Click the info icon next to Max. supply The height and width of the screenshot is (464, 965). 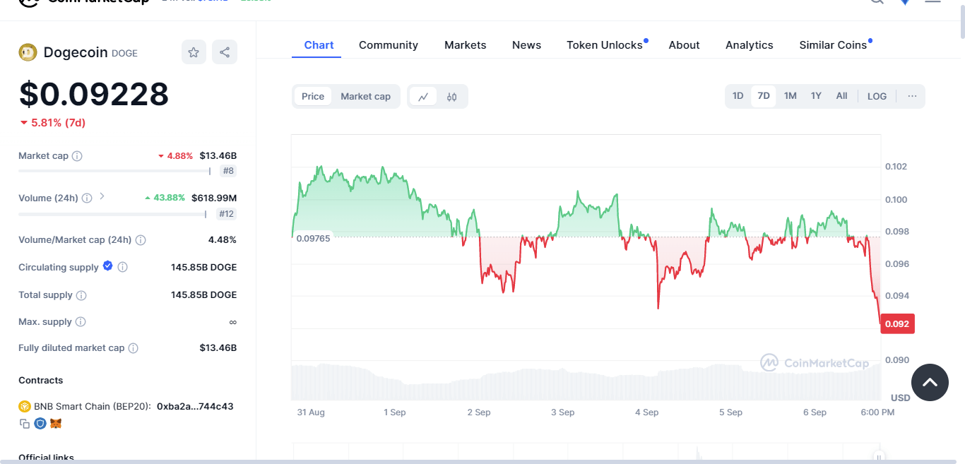coord(81,322)
